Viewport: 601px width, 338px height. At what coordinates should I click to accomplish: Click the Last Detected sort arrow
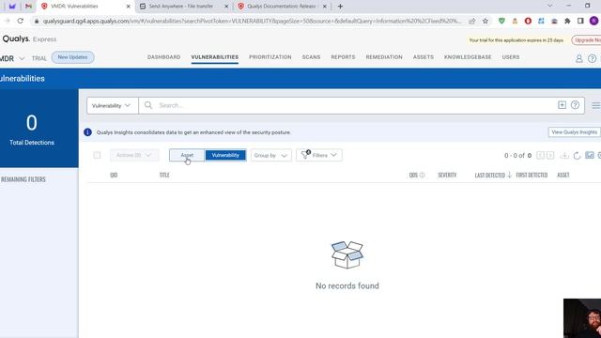point(509,176)
